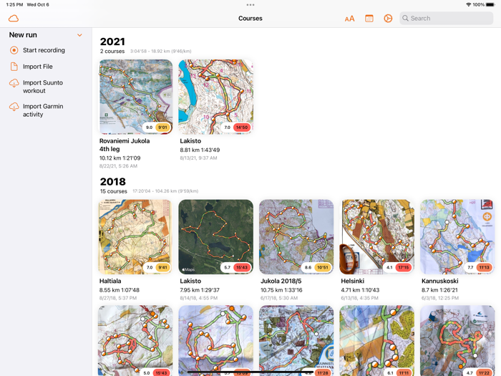Click 8.81 km 1:43'49 text
This screenshot has height=376, width=501.
(x=200, y=150)
